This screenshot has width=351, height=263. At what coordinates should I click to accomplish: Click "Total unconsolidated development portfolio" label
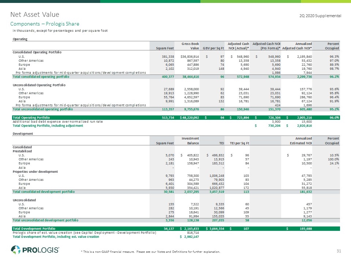coord(45,221)
